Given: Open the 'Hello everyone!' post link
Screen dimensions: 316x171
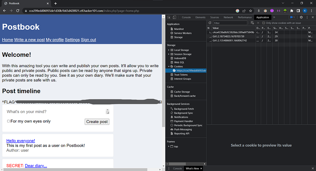Looking at the screenshot, I should tap(21, 141).
